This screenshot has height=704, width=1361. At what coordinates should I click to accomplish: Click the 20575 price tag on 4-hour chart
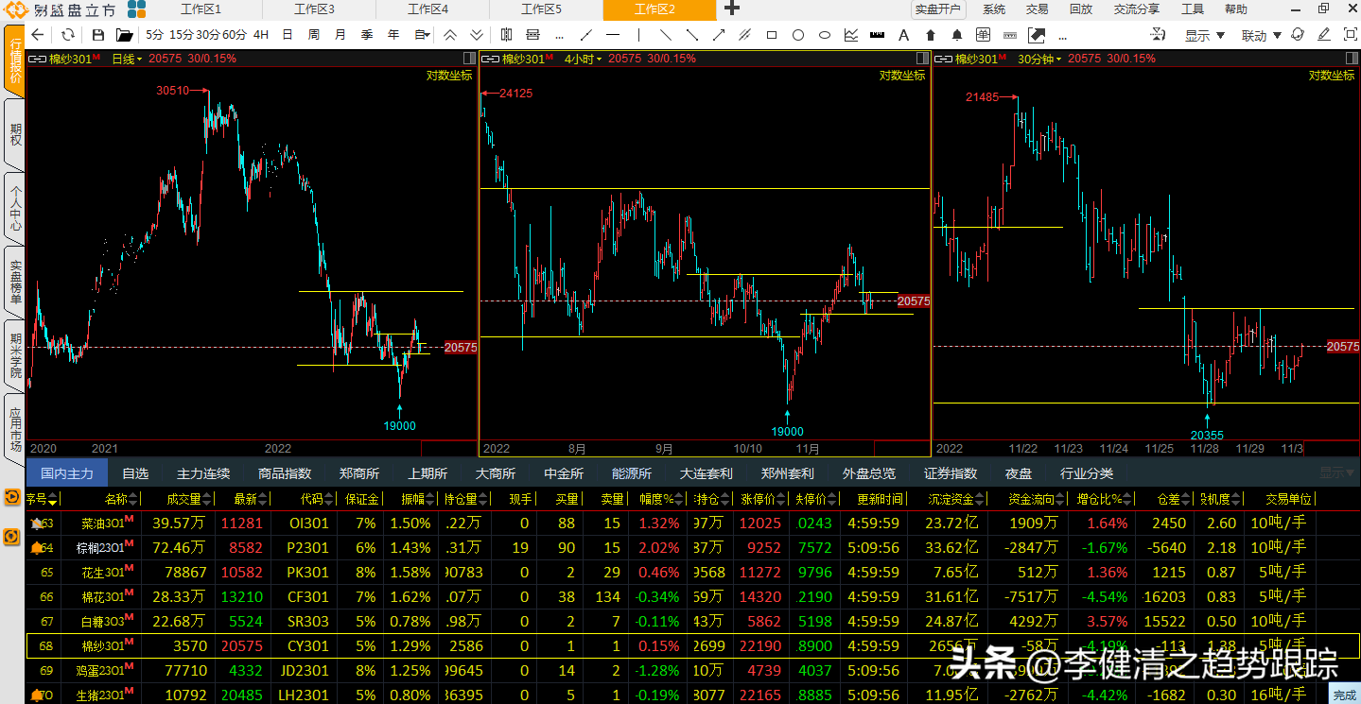913,301
